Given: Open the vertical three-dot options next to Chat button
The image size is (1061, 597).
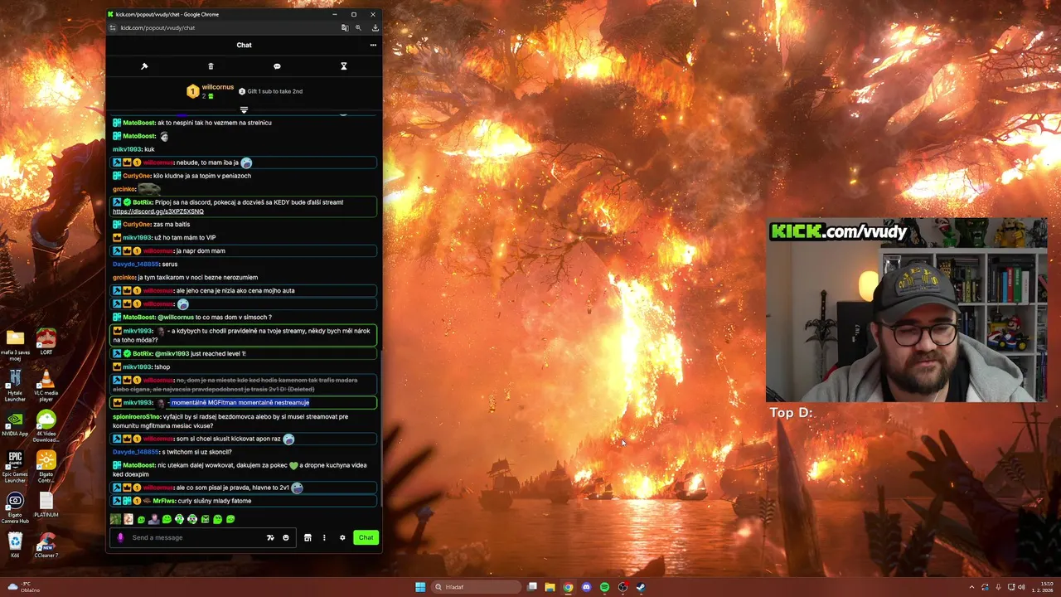Looking at the screenshot, I should click(x=324, y=537).
